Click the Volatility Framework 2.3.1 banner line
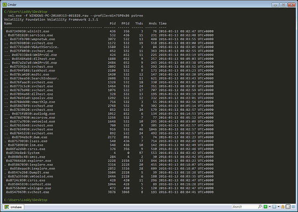 (51, 19)
